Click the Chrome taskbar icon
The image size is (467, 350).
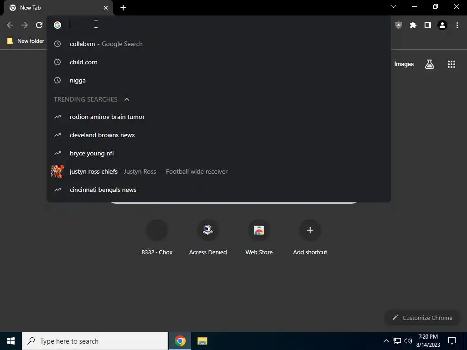(180, 341)
